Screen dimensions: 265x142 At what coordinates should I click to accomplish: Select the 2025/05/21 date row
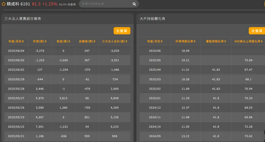(x=67, y=136)
